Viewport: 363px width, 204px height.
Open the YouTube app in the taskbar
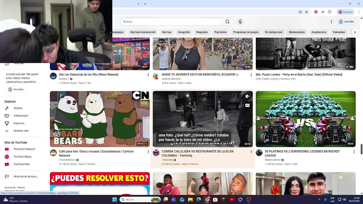pyautogui.click(x=232, y=199)
